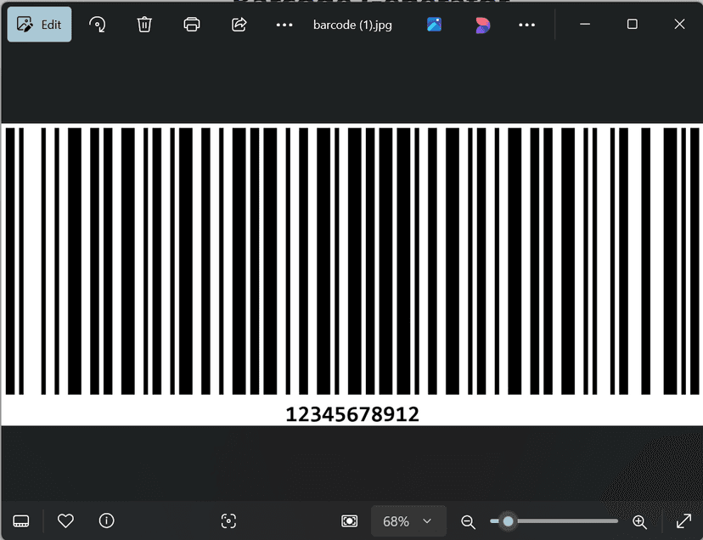703x540 pixels.
Task: Fit image to window icon
Action: (349, 521)
